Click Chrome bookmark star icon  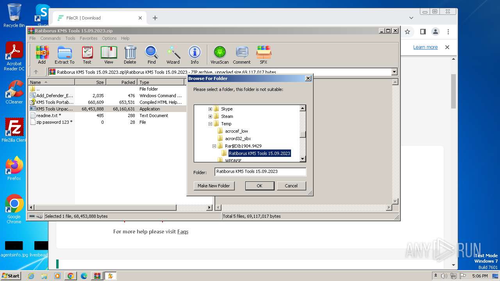click(407, 32)
